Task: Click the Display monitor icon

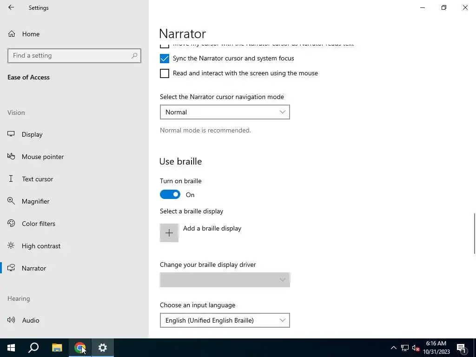Action: coord(11,134)
